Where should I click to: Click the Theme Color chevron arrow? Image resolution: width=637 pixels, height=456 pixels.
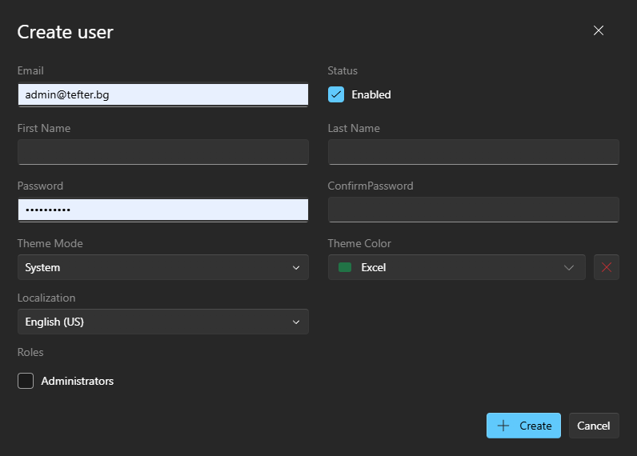tap(569, 267)
